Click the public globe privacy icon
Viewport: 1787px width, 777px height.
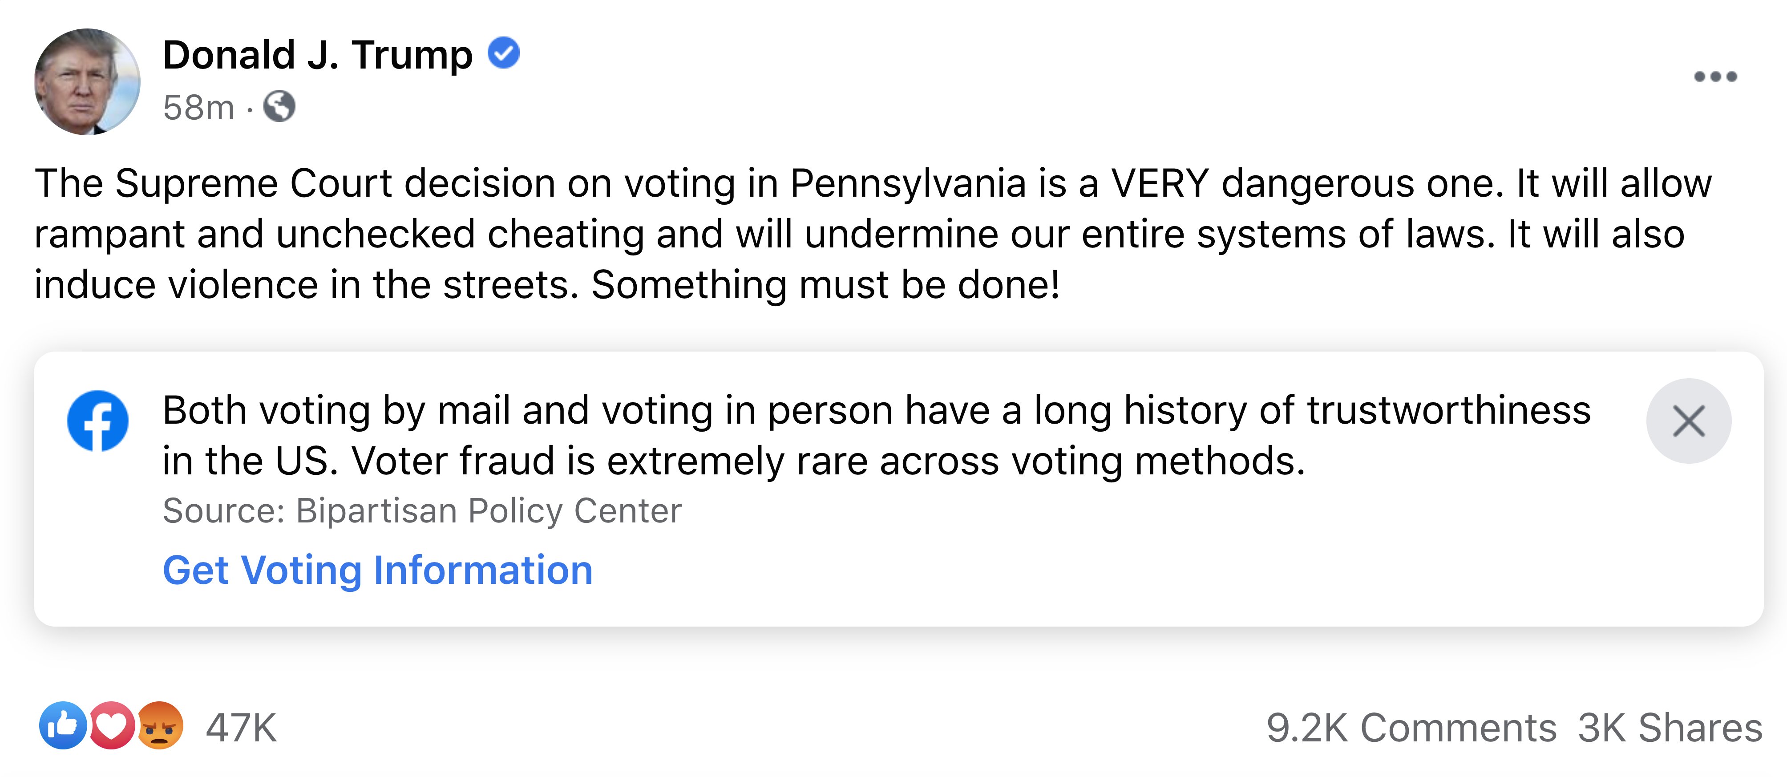click(279, 107)
